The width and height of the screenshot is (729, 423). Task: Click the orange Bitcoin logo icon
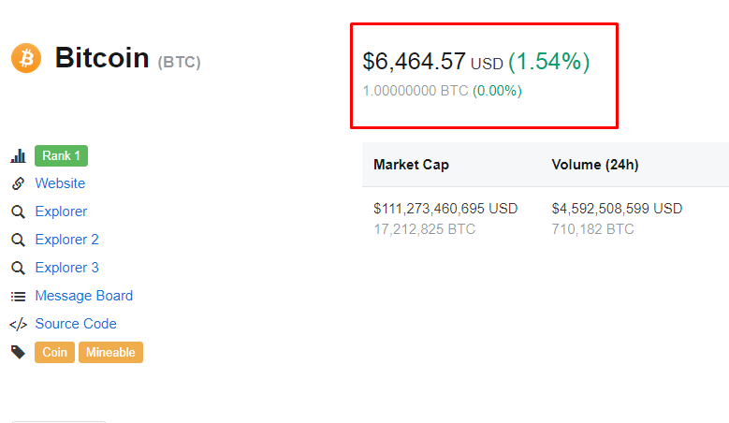tap(26, 58)
